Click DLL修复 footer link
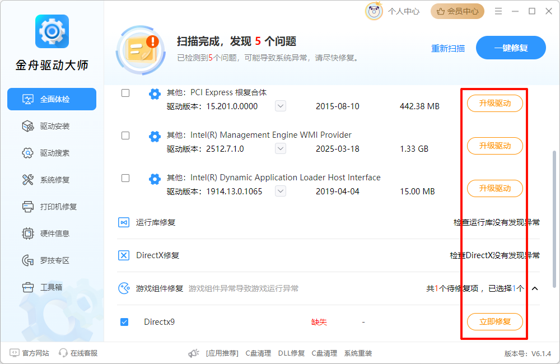The height and width of the screenshot is (364, 560). [x=291, y=353]
